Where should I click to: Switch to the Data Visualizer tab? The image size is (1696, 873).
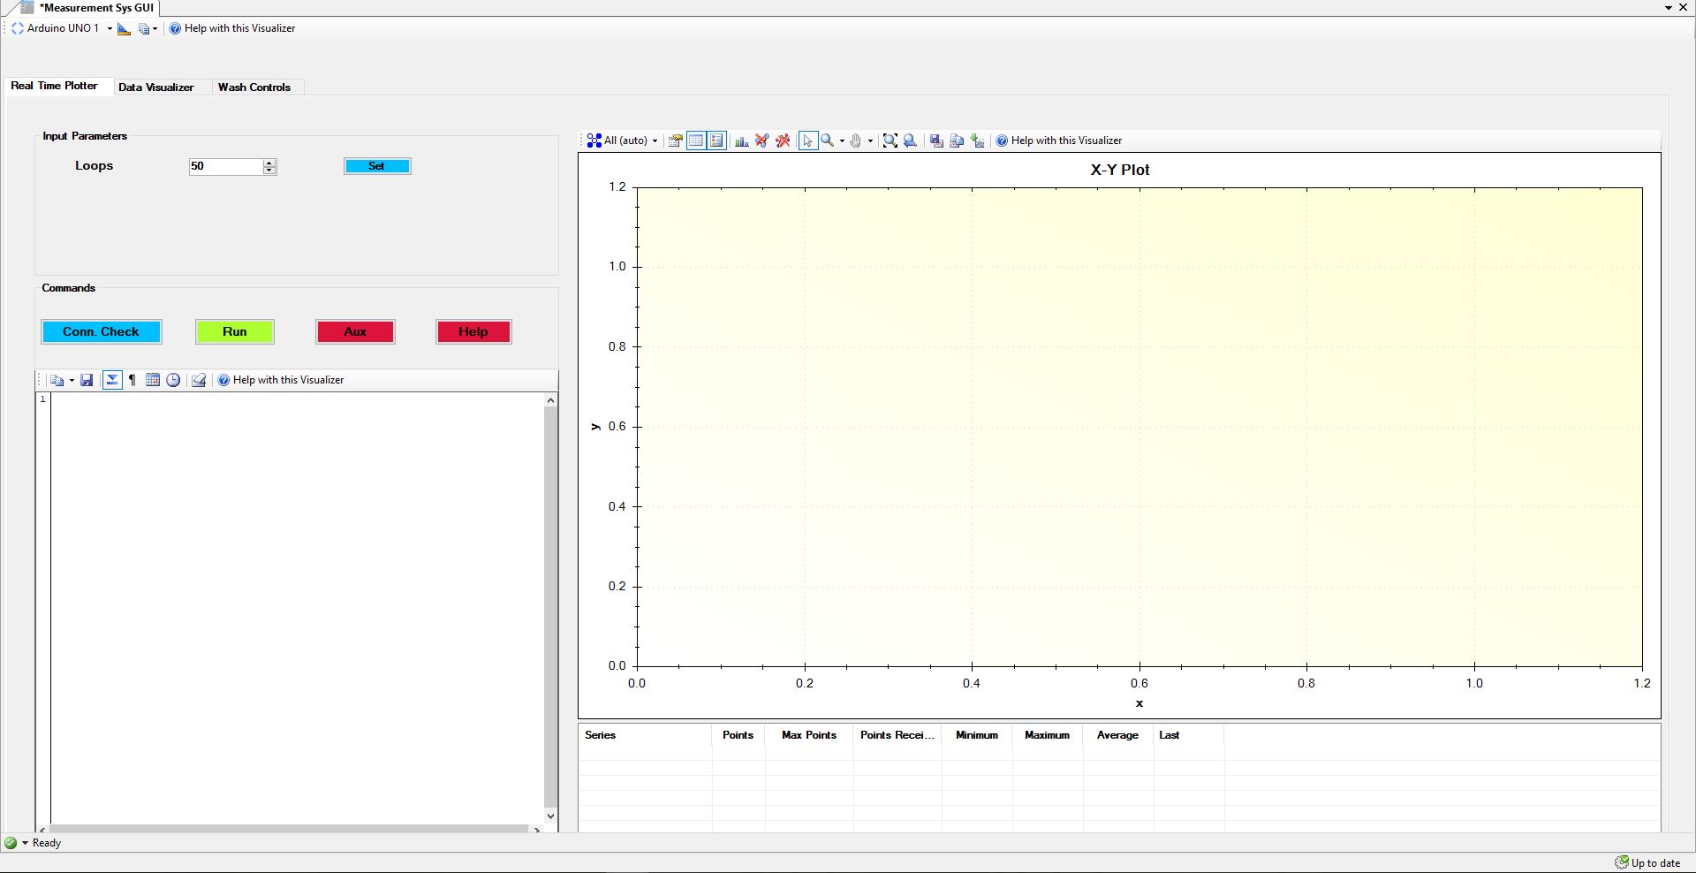tap(155, 87)
